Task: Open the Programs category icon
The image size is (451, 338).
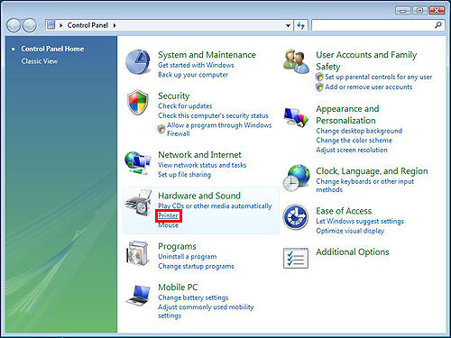Action: pyautogui.click(x=138, y=253)
